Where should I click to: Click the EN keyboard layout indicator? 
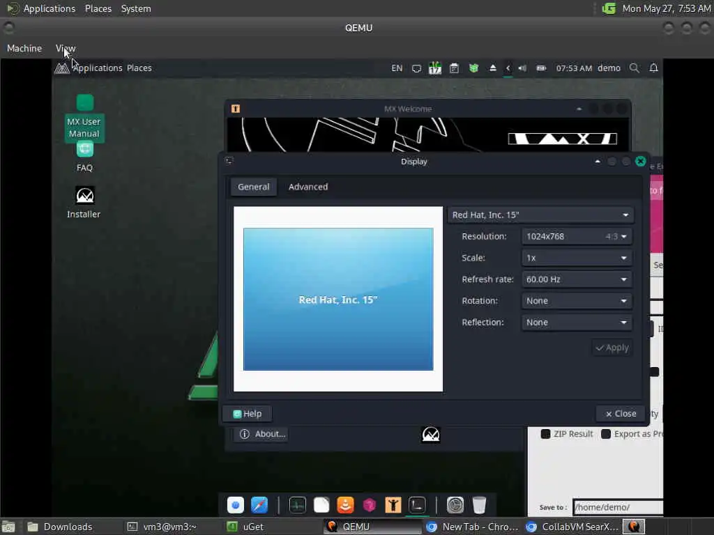pyautogui.click(x=397, y=68)
